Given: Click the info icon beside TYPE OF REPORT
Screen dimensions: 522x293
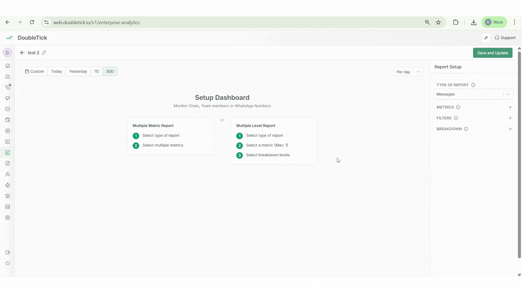Looking at the screenshot, I should point(473,85).
